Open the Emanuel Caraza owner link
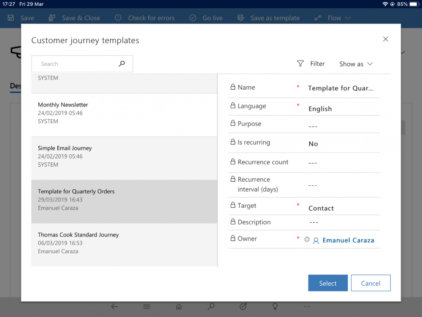 (x=348, y=240)
